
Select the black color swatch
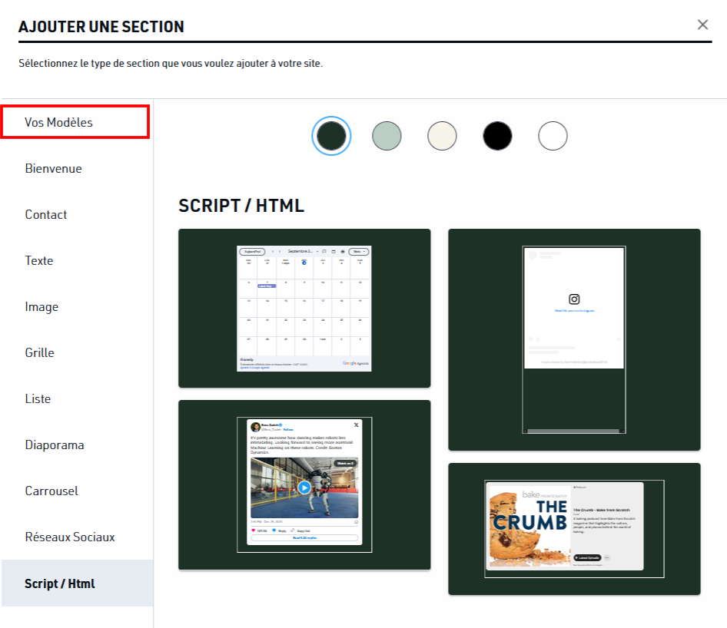coord(497,136)
